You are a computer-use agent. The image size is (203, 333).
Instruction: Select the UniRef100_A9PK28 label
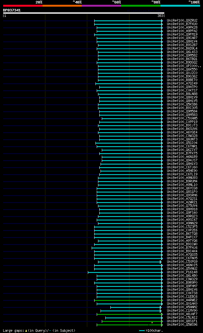click(182, 28)
